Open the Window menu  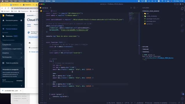pos(48,1)
